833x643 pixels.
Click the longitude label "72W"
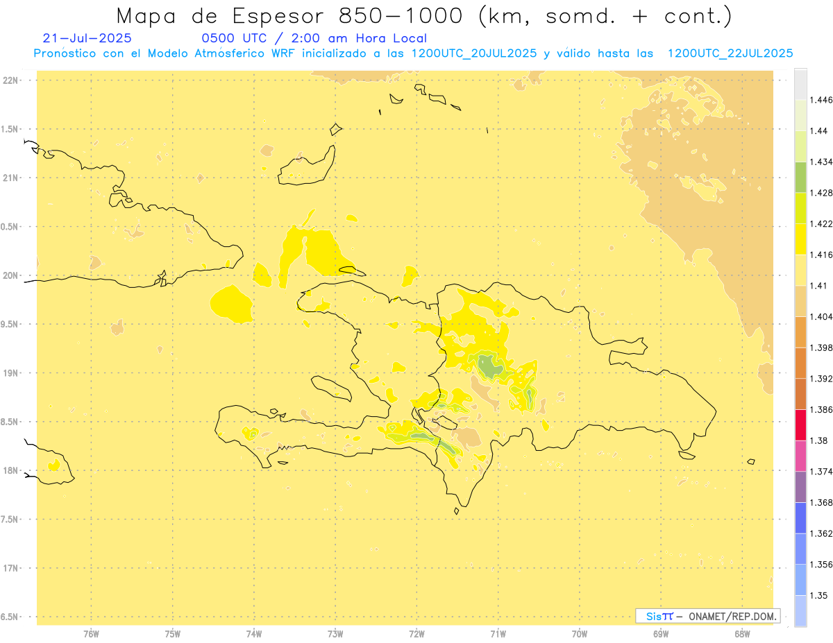click(x=416, y=634)
